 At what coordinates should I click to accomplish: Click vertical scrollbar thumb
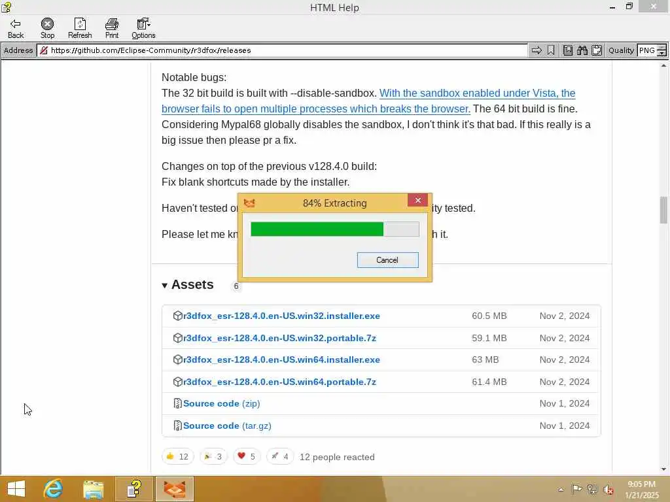click(x=663, y=210)
